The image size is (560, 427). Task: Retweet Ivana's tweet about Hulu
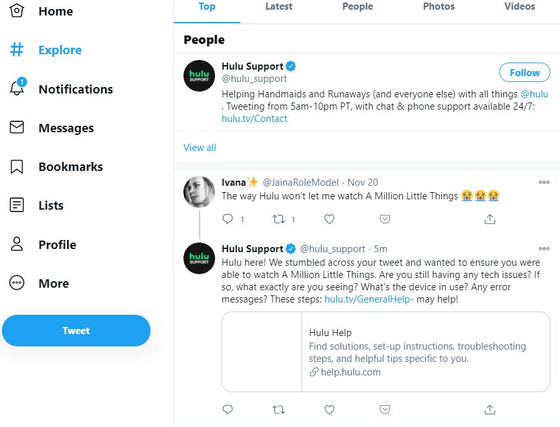click(279, 219)
